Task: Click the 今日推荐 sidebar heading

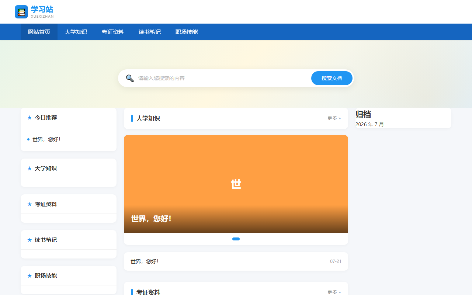Action: pos(46,118)
